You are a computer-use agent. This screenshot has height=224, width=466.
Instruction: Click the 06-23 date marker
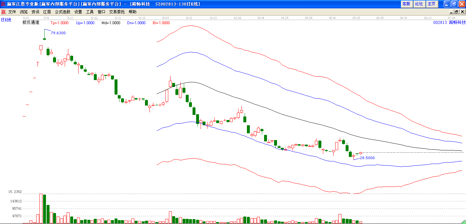pos(428,18)
